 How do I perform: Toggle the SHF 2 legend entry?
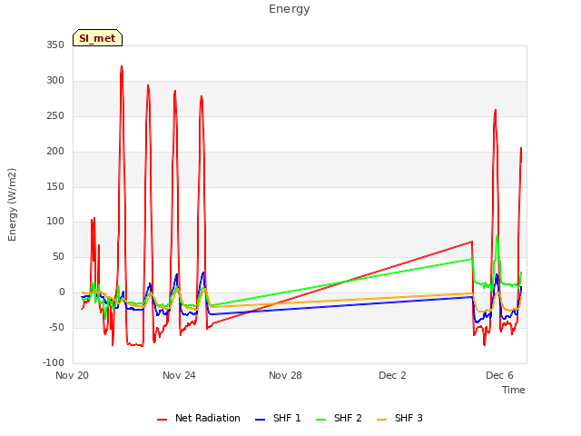(x=339, y=418)
